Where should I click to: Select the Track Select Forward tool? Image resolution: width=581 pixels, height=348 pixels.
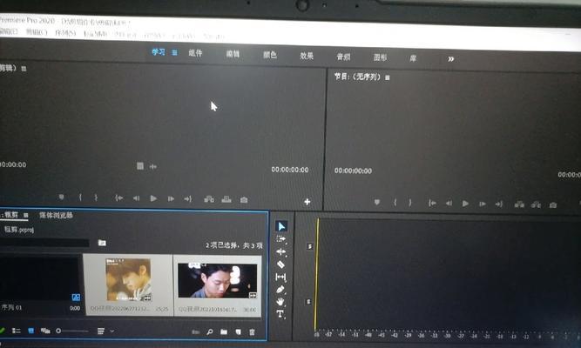(x=281, y=239)
